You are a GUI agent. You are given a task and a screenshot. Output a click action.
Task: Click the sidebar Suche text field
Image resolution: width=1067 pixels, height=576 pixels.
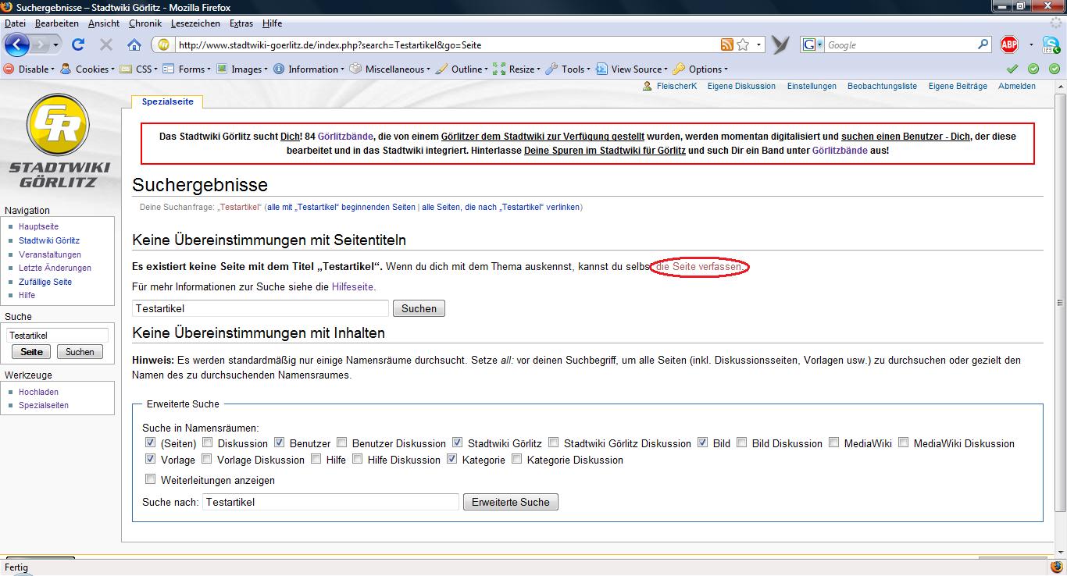point(58,335)
